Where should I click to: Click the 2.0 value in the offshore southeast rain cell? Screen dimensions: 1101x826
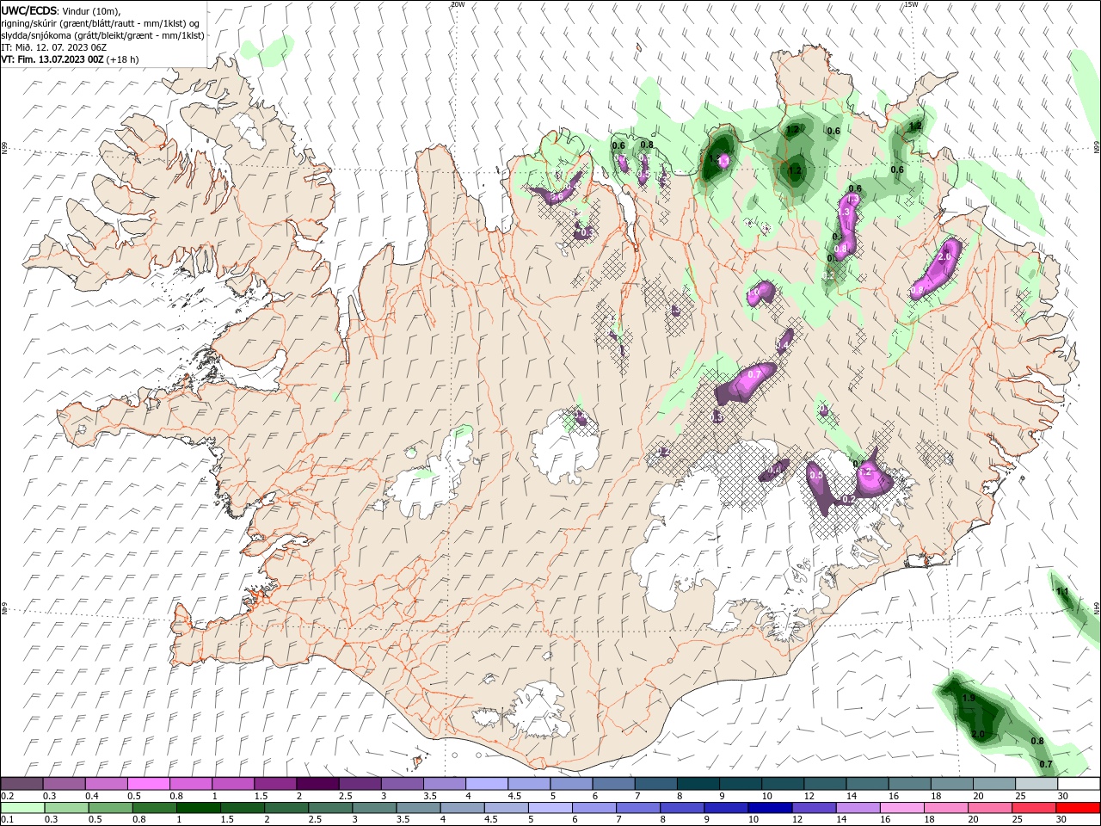(977, 734)
